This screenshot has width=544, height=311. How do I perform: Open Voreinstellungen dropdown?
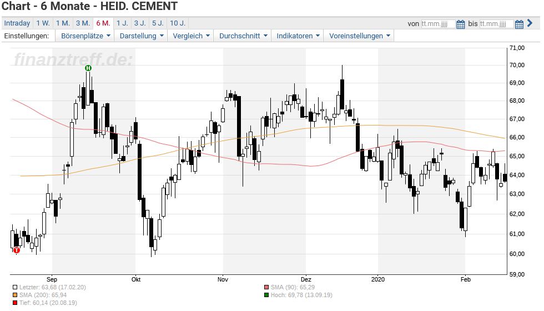359,36
